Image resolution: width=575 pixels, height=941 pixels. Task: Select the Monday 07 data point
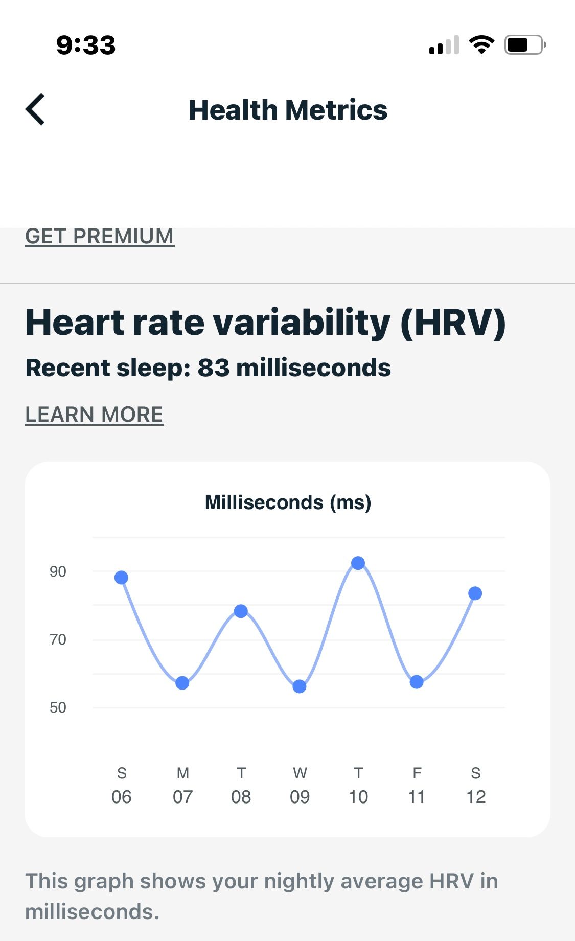point(182,683)
